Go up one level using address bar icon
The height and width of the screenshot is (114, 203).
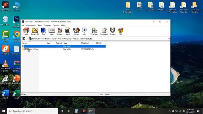pos(24,39)
